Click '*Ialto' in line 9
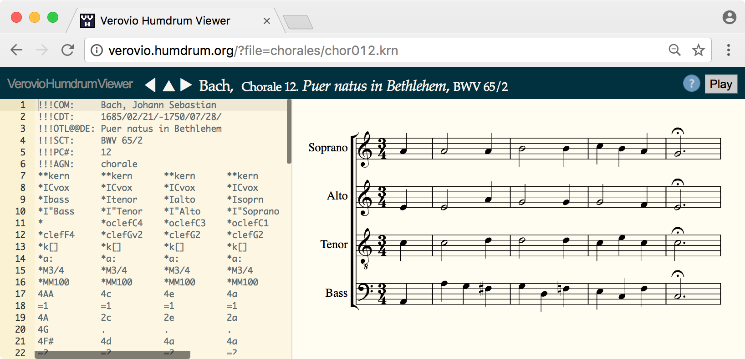The image size is (745, 359). point(179,199)
